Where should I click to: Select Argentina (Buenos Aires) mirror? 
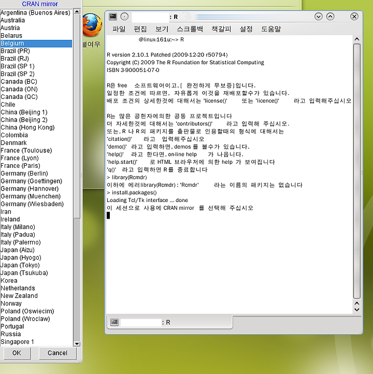click(36, 12)
